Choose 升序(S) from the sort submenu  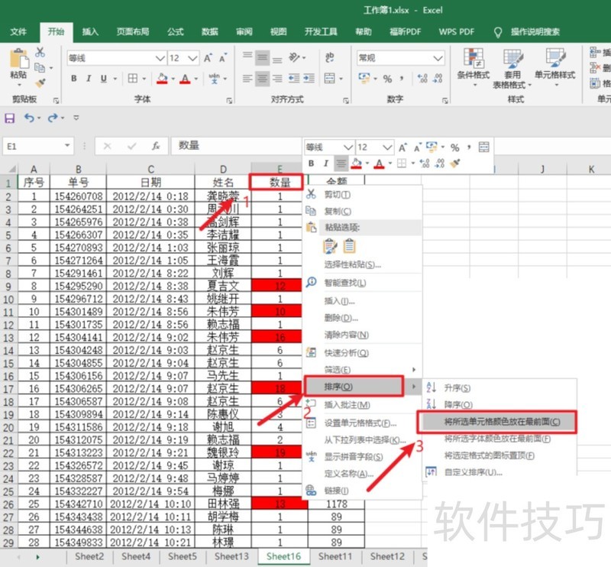coord(456,388)
